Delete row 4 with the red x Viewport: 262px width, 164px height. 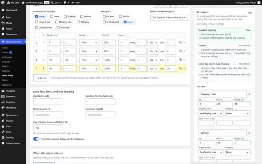[x=184, y=68]
